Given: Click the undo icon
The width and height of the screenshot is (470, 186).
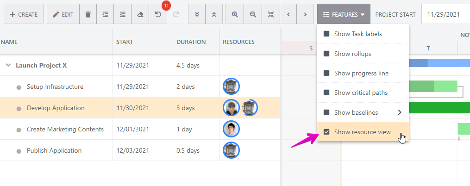Looking at the screenshot, I should [158, 14].
